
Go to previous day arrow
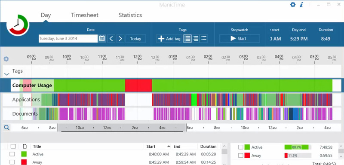pyautogui.click(x=111, y=39)
